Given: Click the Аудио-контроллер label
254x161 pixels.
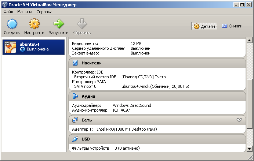Looking at the screenshot, I should (90, 110).
